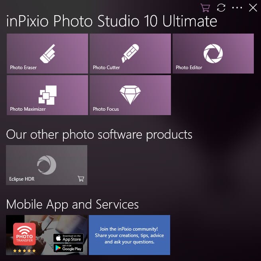Refresh using the circular arrows icon

pyautogui.click(x=221, y=8)
